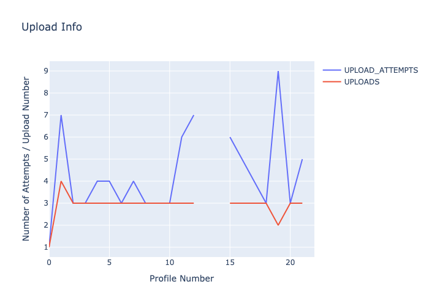
Task: Hide the UPLOADS series via legend
Action: (x=362, y=82)
